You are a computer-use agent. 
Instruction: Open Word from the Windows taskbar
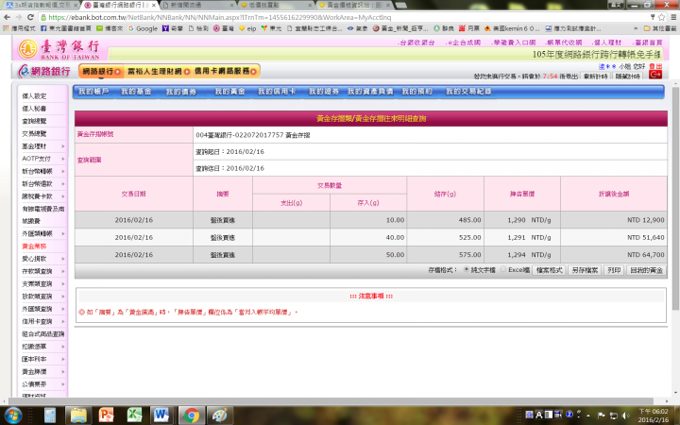(161, 415)
